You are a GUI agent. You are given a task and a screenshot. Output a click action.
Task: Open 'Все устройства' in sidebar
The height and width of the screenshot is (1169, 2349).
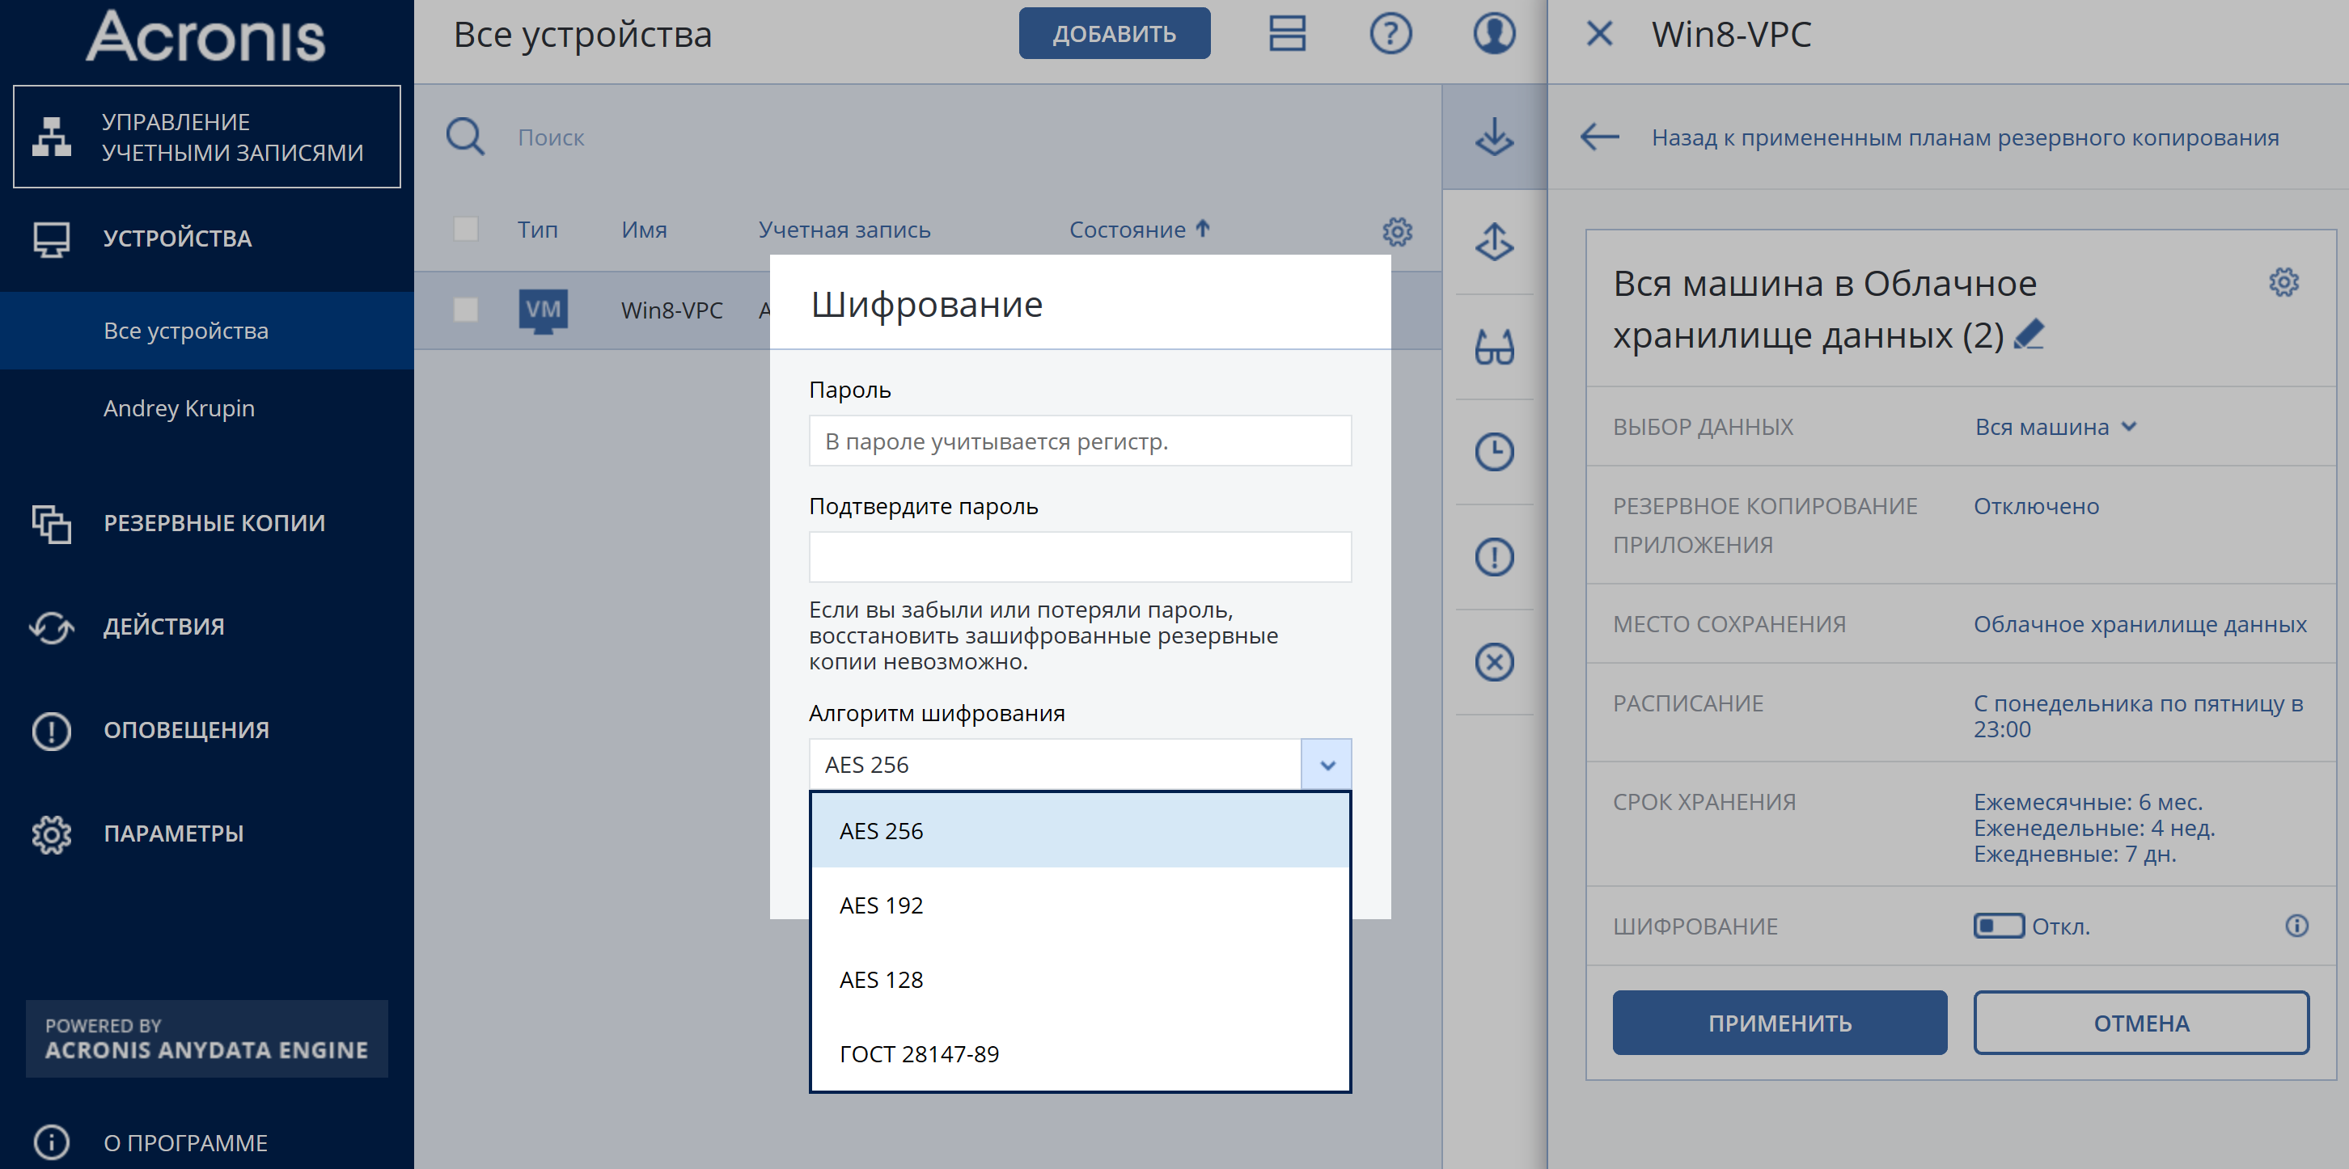coord(207,330)
